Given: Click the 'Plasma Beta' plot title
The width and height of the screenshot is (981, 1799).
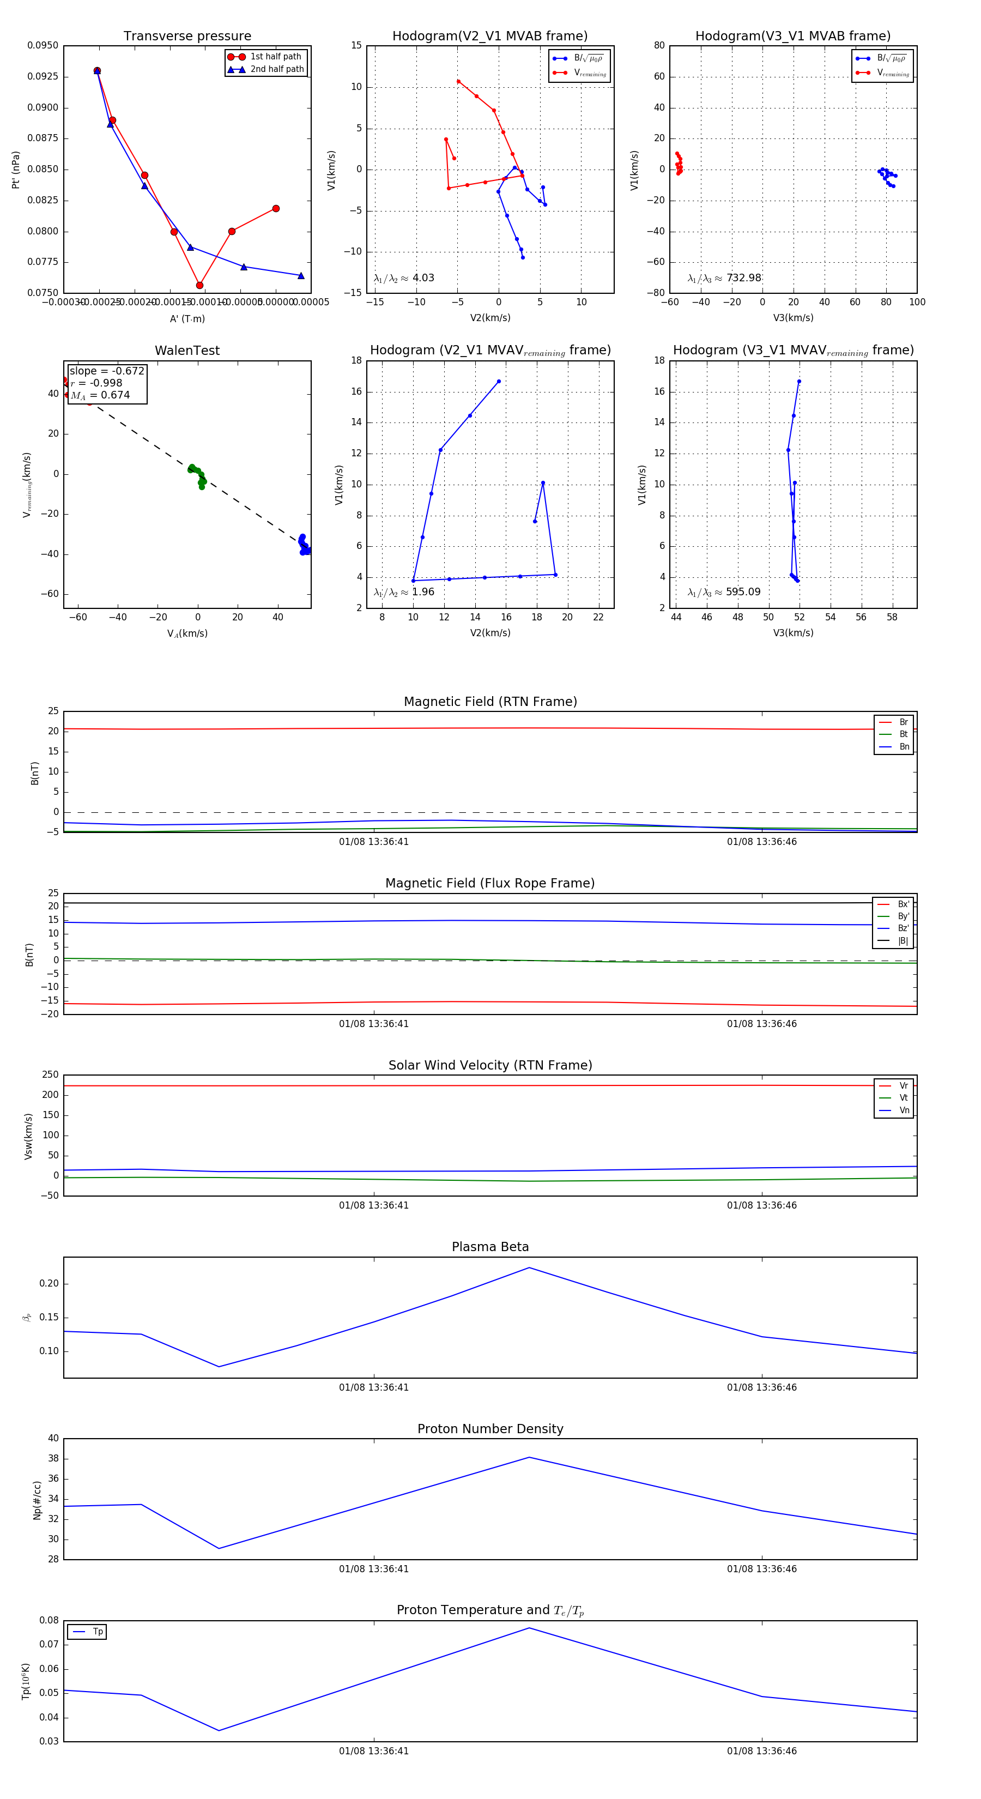Looking at the screenshot, I should (x=490, y=1247).
